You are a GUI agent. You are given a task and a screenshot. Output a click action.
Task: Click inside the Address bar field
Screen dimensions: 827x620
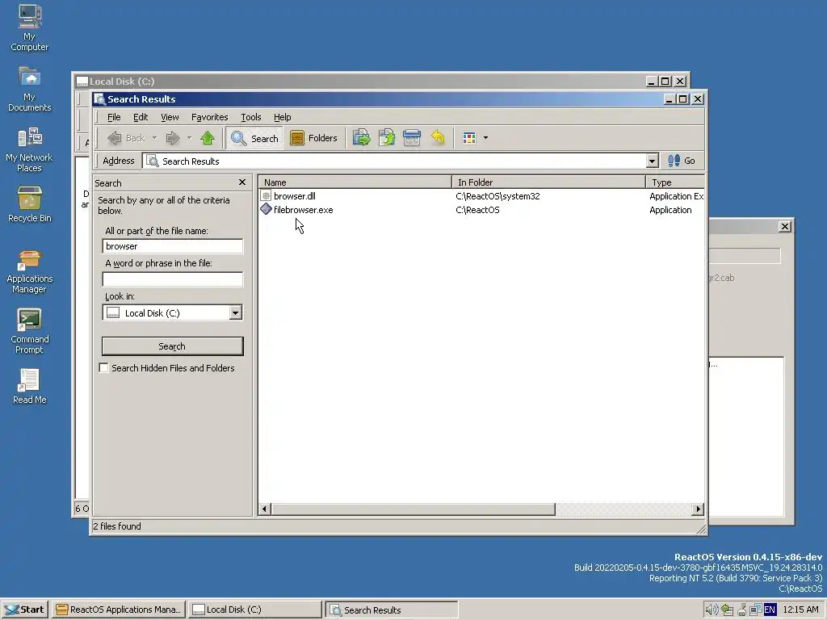(x=396, y=161)
